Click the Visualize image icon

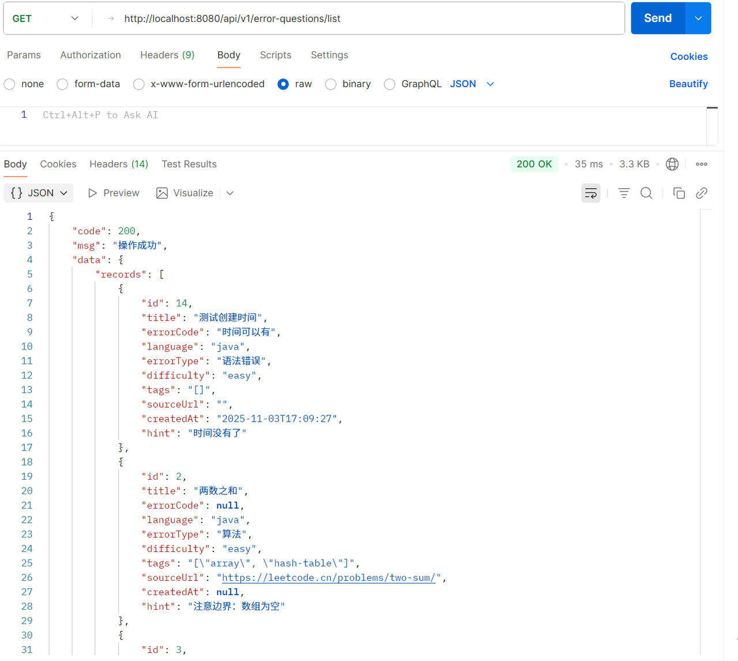(x=162, y=193)
